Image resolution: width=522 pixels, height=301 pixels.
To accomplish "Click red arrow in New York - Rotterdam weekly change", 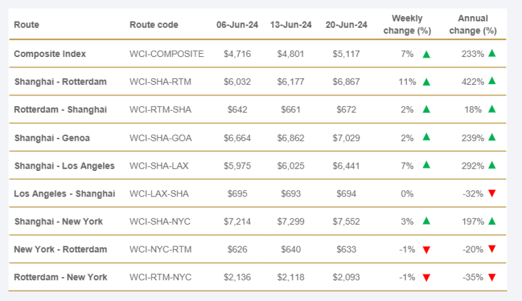I will pos(426,250).
